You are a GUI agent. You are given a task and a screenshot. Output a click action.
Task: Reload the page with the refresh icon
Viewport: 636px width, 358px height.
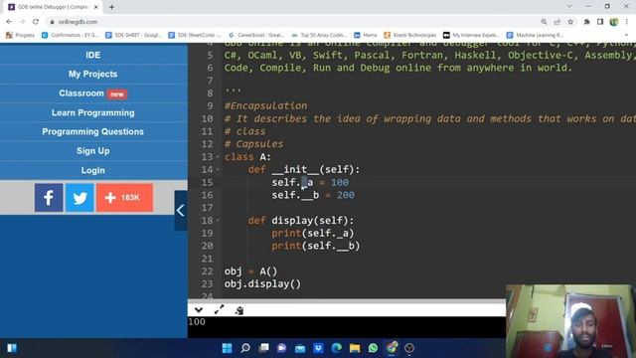tap(36, 22)
